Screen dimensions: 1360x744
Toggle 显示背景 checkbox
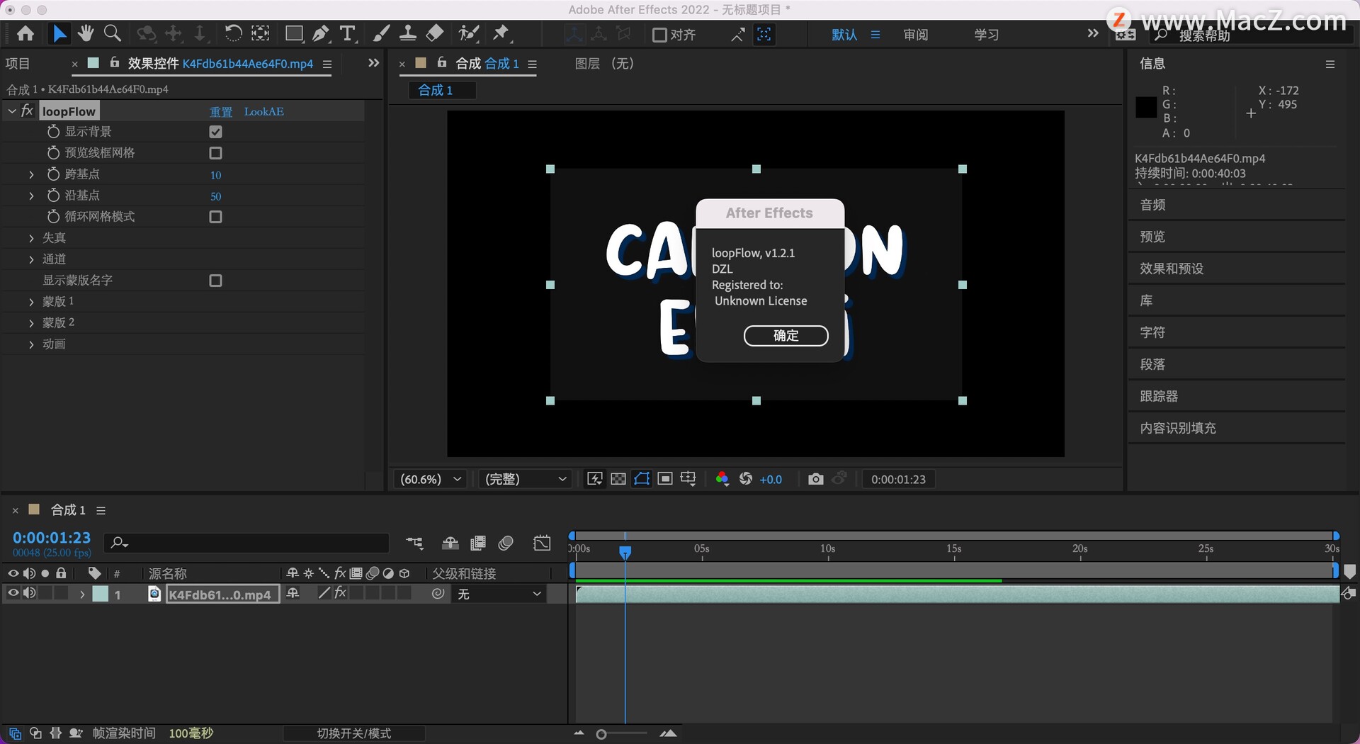216,132
